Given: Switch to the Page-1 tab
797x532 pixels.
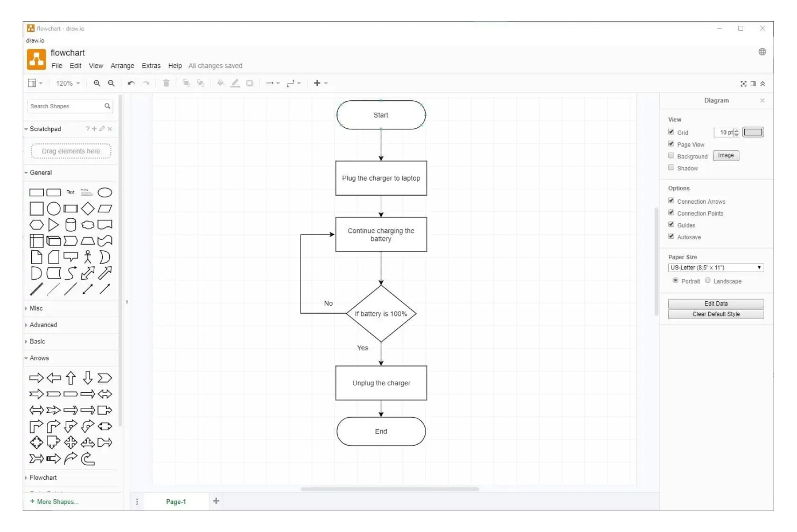Looking at the screenshot, I should click(x=176, y=501).
